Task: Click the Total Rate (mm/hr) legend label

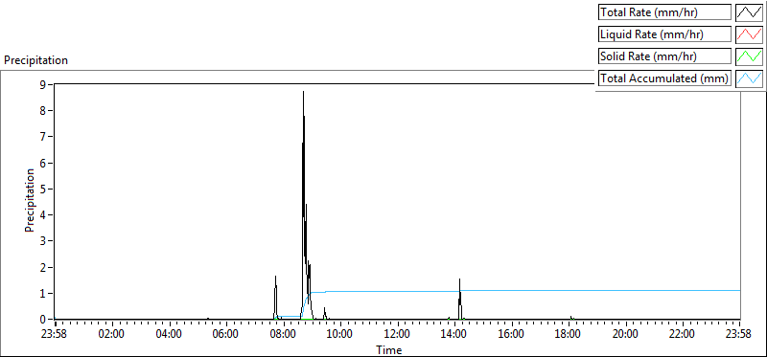Action: pos(664,12)
